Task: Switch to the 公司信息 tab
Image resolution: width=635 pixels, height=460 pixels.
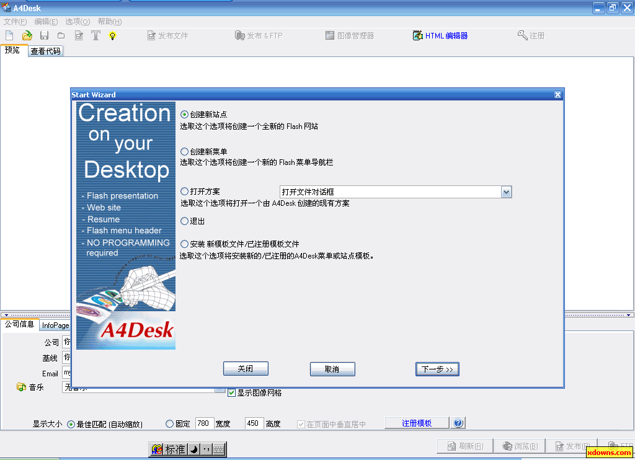Action: (x=19, y=324)
